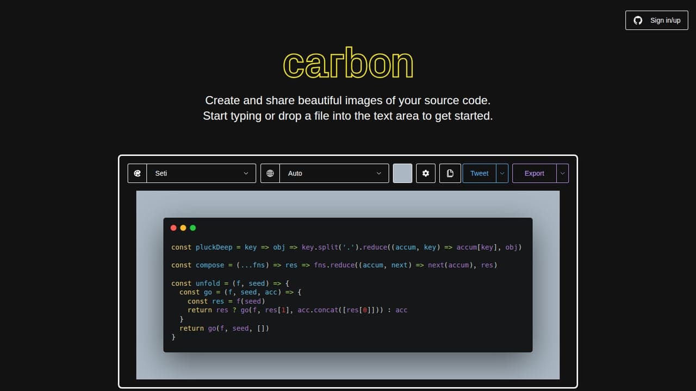This screenshot has width=696, height=391.
Task: Click the yellow window control dot
Action: (x=183, y=228)
